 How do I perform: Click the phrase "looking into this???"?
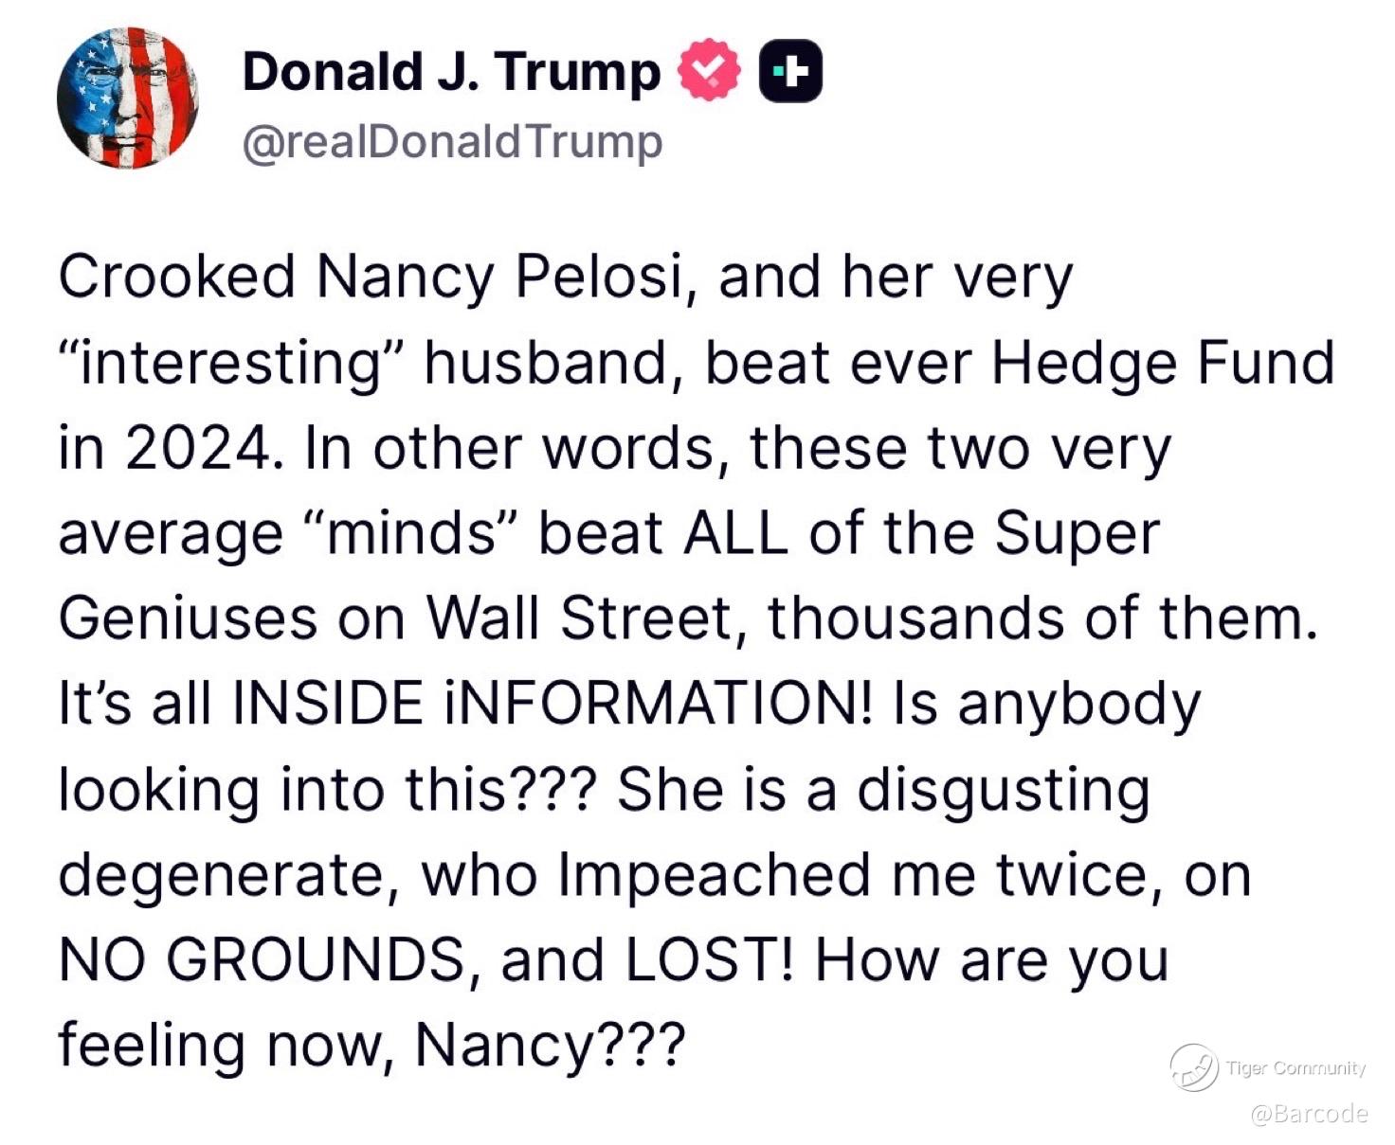[x=327, y=792]
